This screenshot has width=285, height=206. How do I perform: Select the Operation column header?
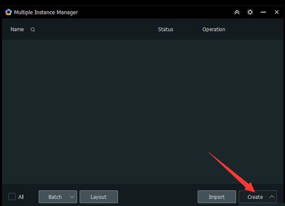214,30
